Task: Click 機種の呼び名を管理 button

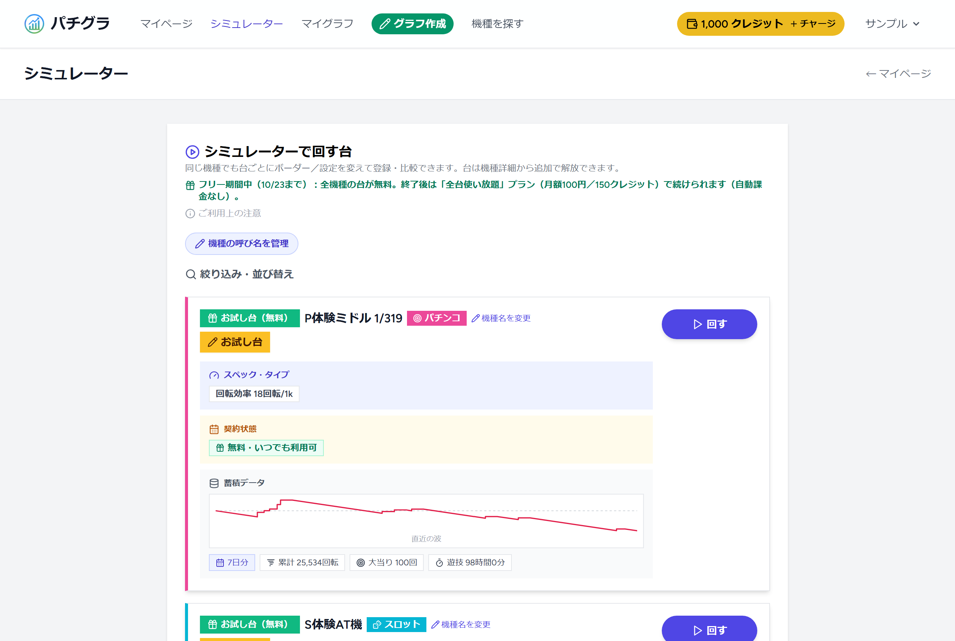Action: (x=241, y=244)
